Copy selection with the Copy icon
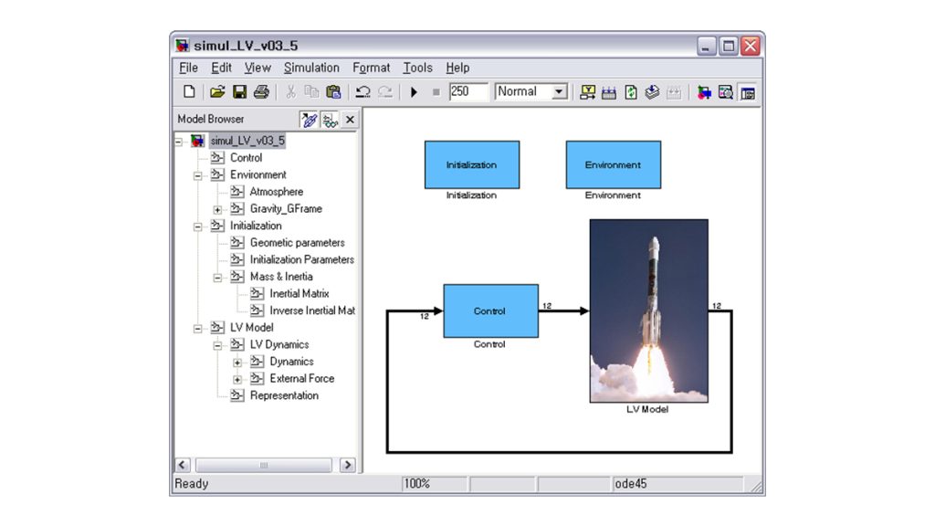This screenshot has width=935, height=526. click(x=311, y=92)
